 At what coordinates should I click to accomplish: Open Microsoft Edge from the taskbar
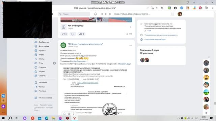pos(47,118)
